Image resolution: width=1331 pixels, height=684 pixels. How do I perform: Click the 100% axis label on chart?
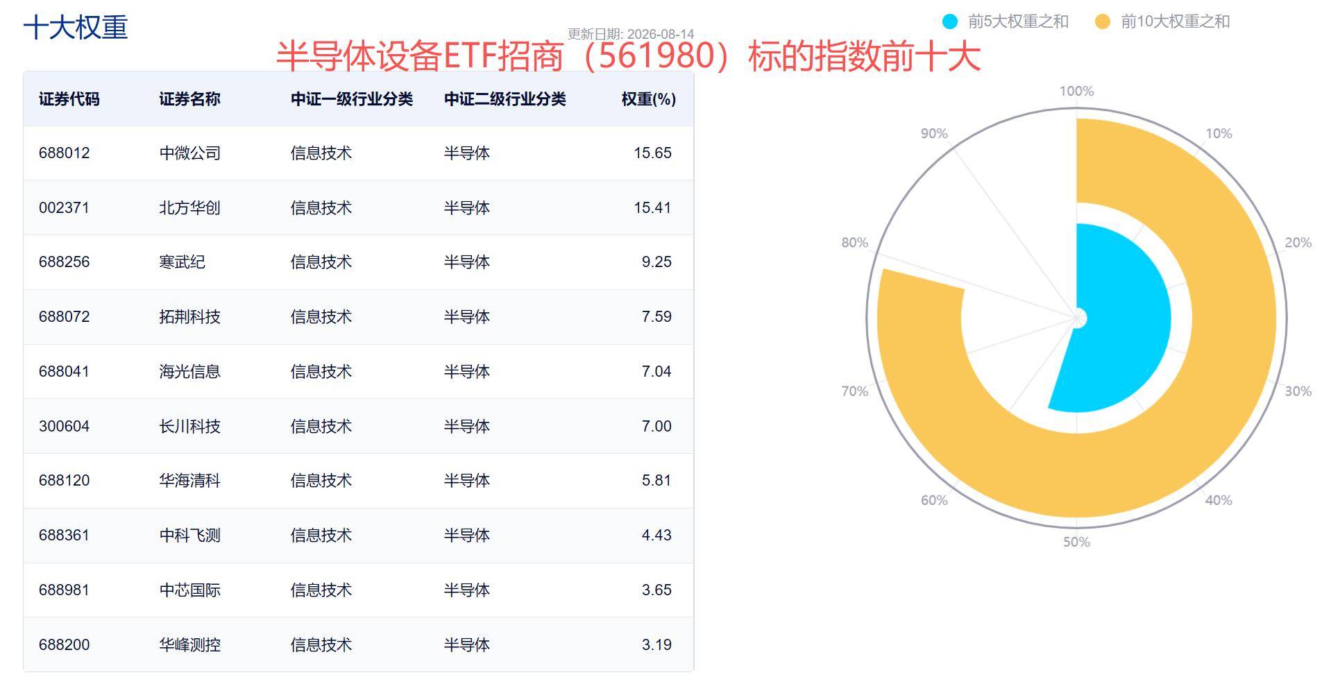point(1076,92)
